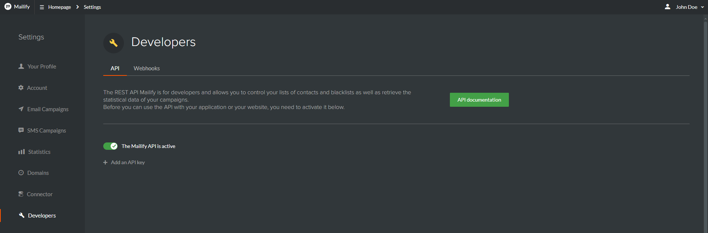Click the SMS Campaigns chat icon
This screenshot has height=233, width=708.
[21, 130]
